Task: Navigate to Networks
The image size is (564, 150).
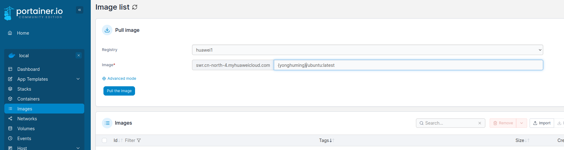Action: (27, 119)
